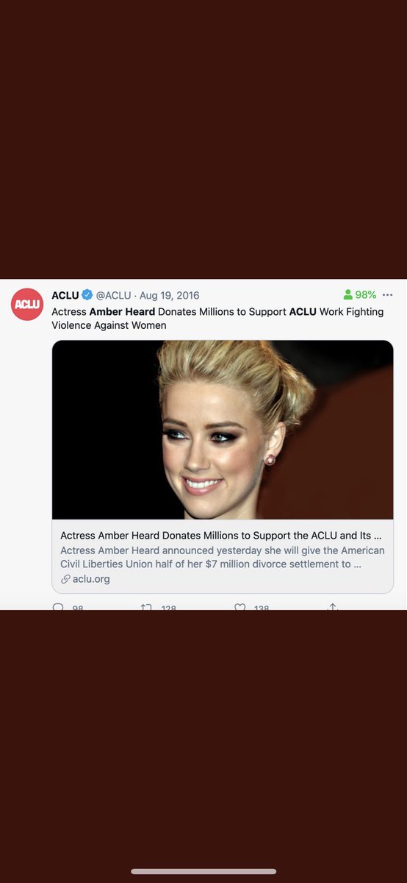Click the 128 retweet count
Screen dimensions: 407x883
point(168,608)
